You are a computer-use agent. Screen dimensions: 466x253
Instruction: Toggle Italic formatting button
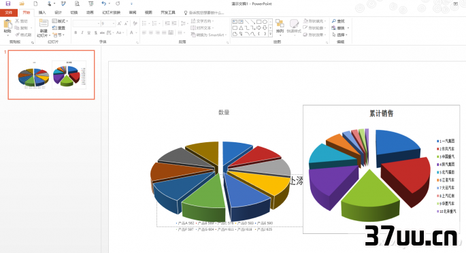pos(82,33)
